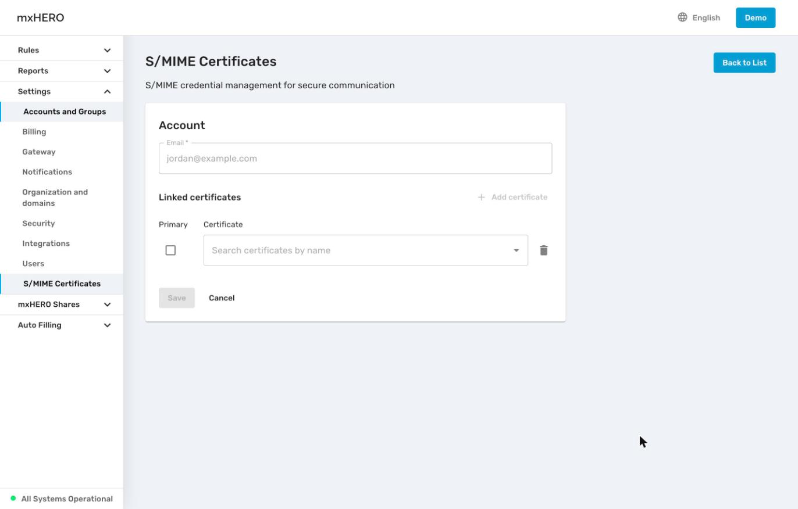Collapse the Settings section chevron
This screenshot has width=798, height=509.
[107, 92]
